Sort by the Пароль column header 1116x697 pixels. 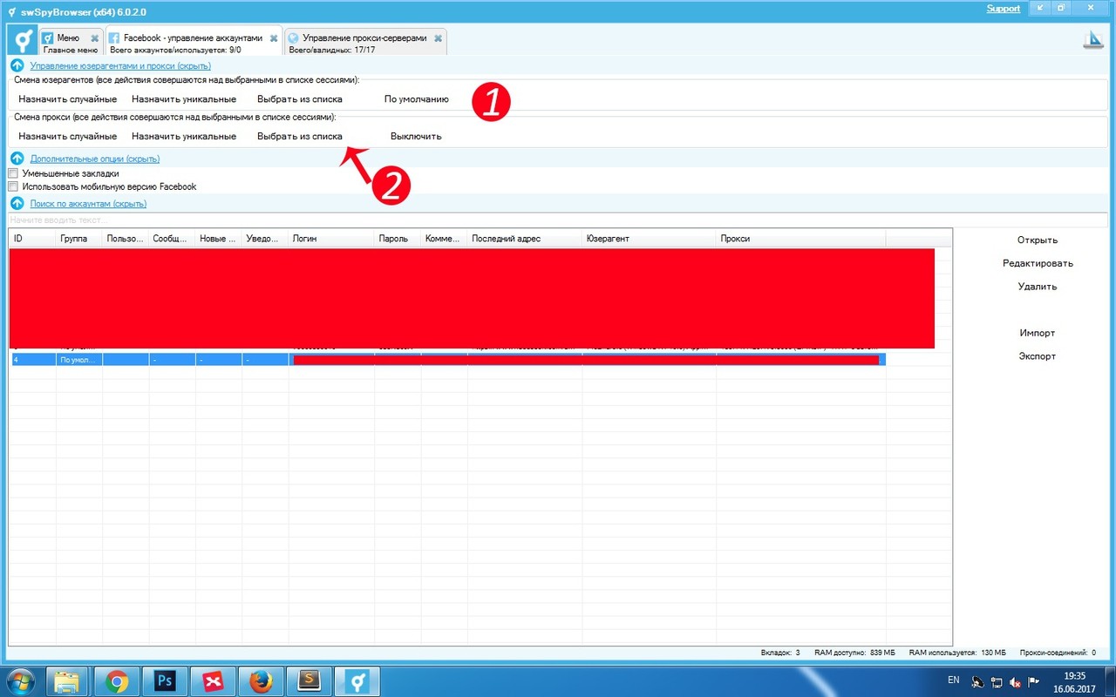[398, 239]
